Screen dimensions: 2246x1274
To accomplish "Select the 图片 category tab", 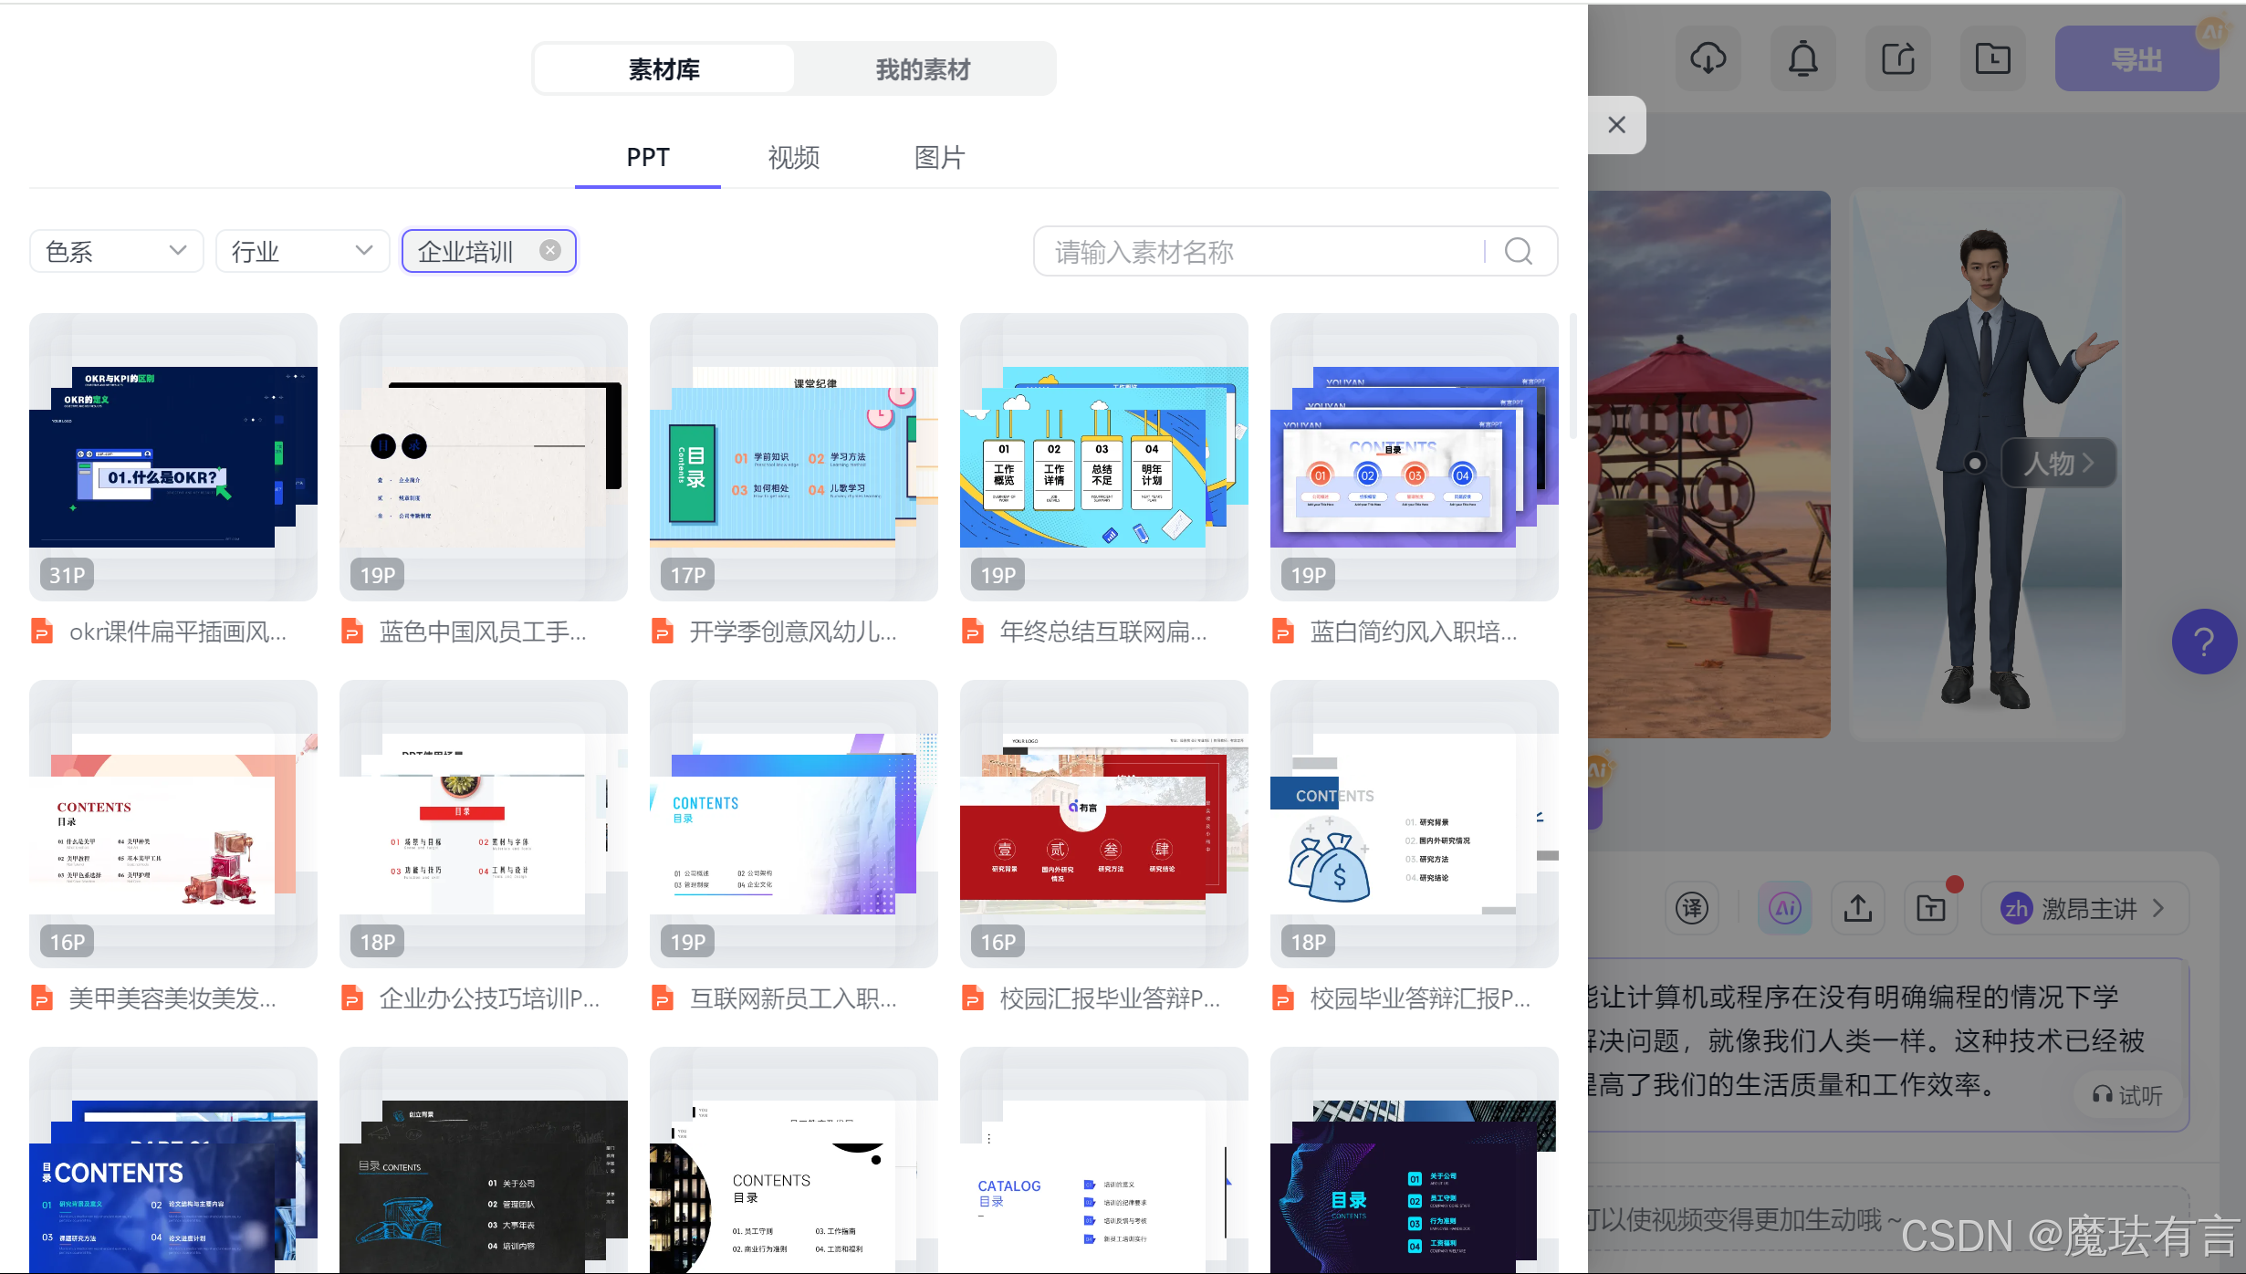I will pyautogui.click(x=939, y=158).
